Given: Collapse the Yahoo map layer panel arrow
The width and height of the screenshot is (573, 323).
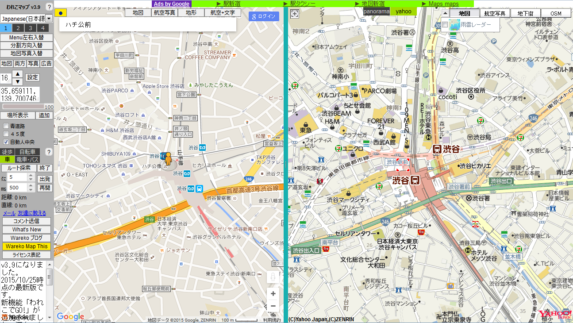Looking at the screenshot, I should click(445, 13).
